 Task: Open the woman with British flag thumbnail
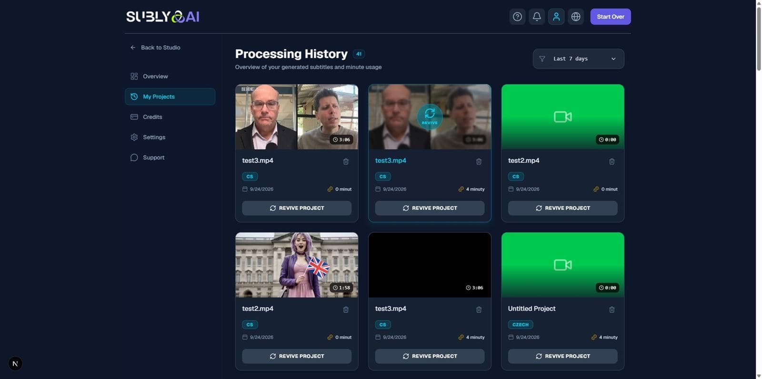pos(297,265)
